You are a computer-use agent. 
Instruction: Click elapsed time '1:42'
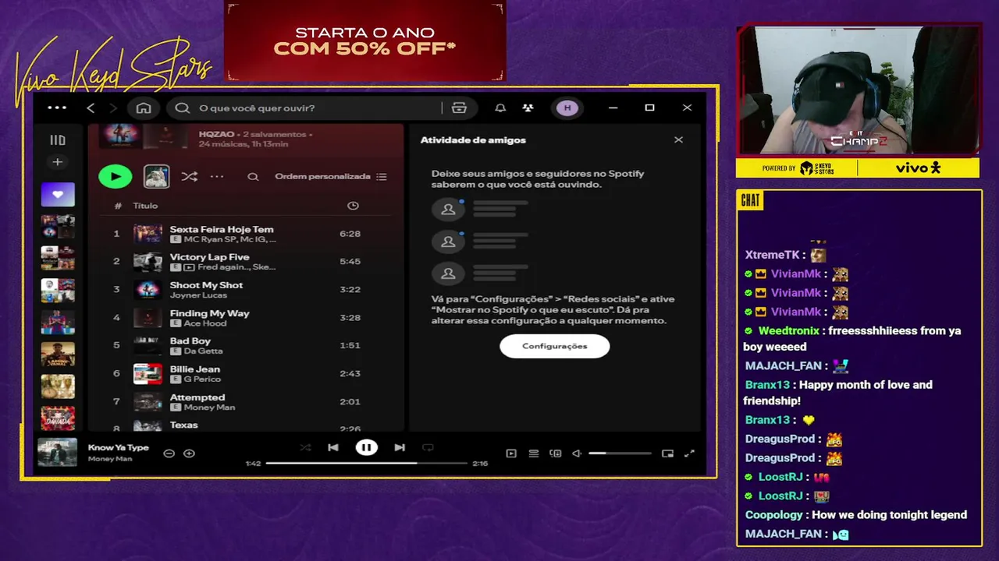pos(253,464)
